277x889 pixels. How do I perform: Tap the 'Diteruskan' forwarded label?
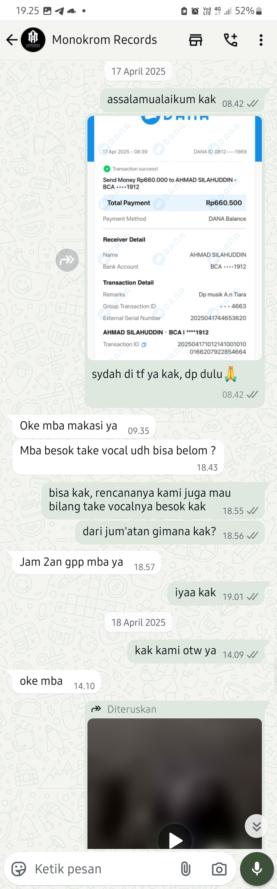coord(132,709)
